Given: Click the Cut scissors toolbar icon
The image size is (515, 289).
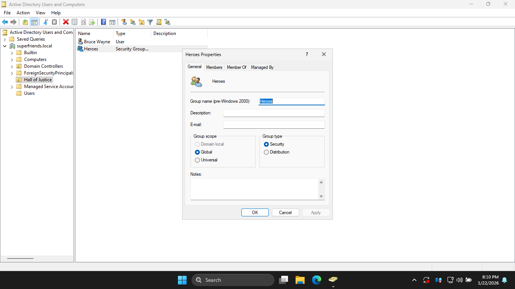Looking at the screenshot, I should point(46,22).
